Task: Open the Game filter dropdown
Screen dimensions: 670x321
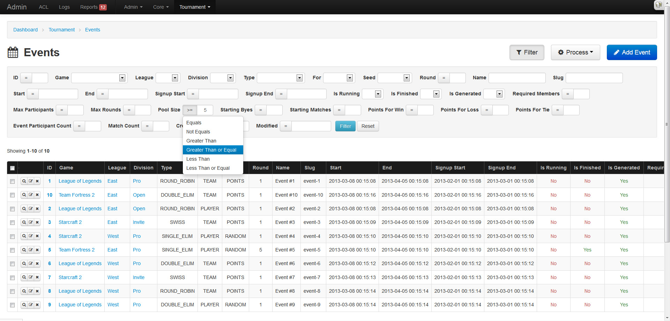Action: [99, 78]
